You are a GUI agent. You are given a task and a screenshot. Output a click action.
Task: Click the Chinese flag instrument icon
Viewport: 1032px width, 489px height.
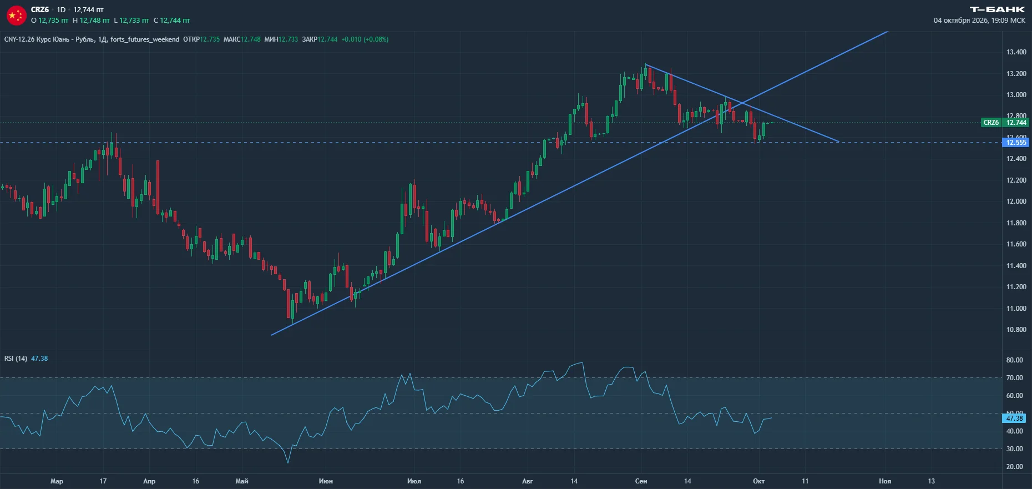click(16, 16)
